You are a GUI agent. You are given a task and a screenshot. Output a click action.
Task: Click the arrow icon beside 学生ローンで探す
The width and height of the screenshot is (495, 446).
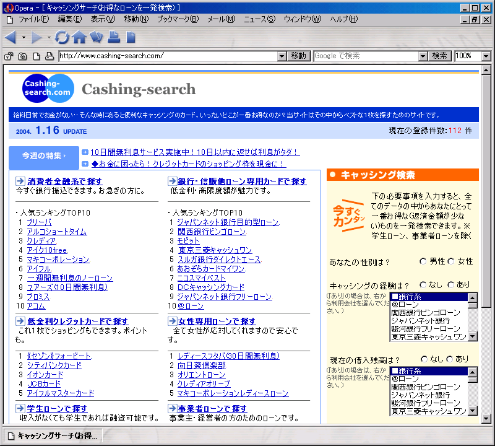(20, 408)
